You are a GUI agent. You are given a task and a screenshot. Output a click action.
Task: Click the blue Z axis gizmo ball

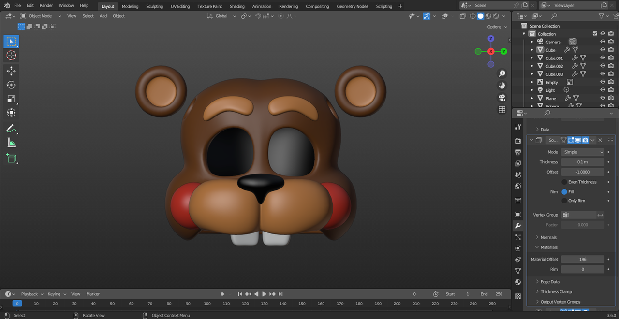(x=491, y=39)
